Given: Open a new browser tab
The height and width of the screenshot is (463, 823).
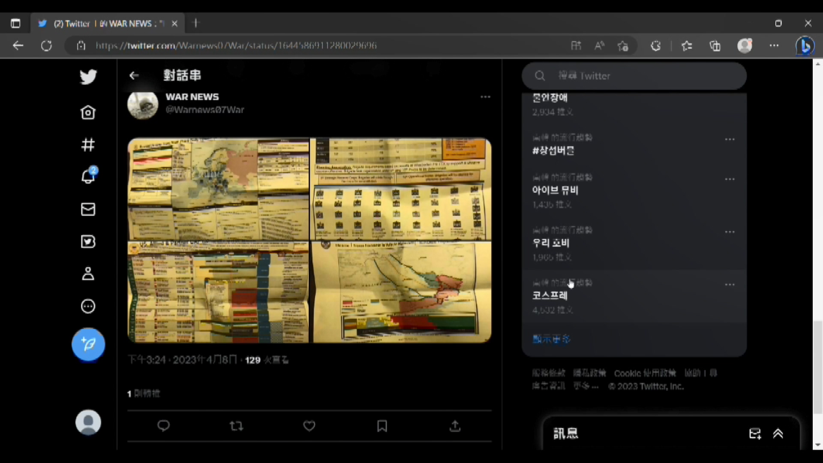Looking at the screenshot, I should tap(196, 23).
